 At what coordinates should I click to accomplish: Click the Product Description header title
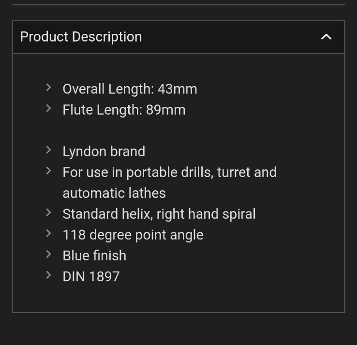click(81, 37)
